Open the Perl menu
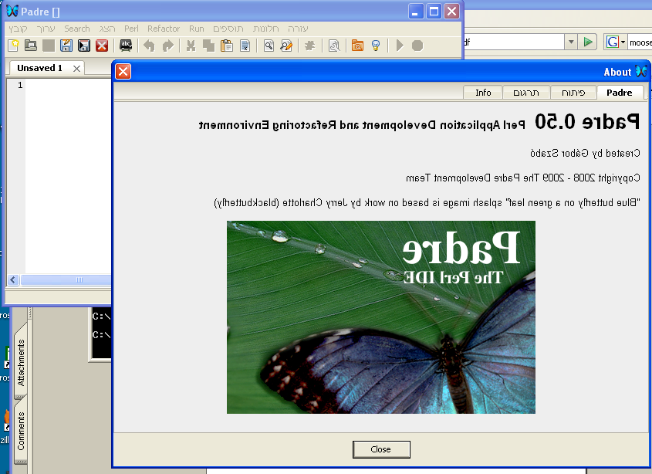 point(131,29)
